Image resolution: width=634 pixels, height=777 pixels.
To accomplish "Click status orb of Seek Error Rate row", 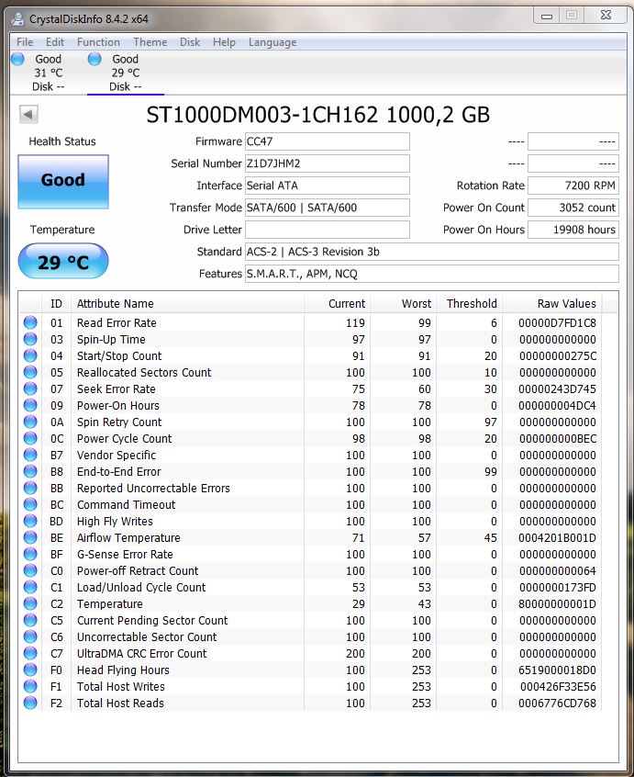I will (x=30, y=388).
